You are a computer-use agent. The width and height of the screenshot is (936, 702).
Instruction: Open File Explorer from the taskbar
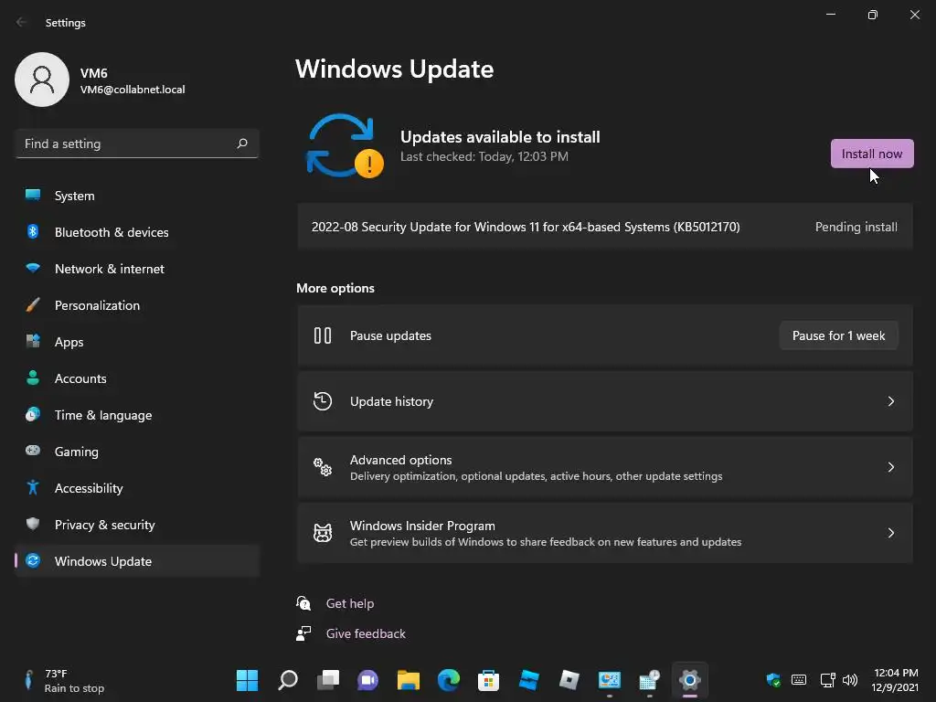pyautogui.click(x=409, y=680)
